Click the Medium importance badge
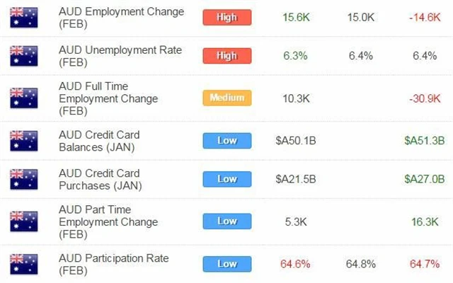The height and width of the screenshot is (283, 453). click(x=226, y=98)
